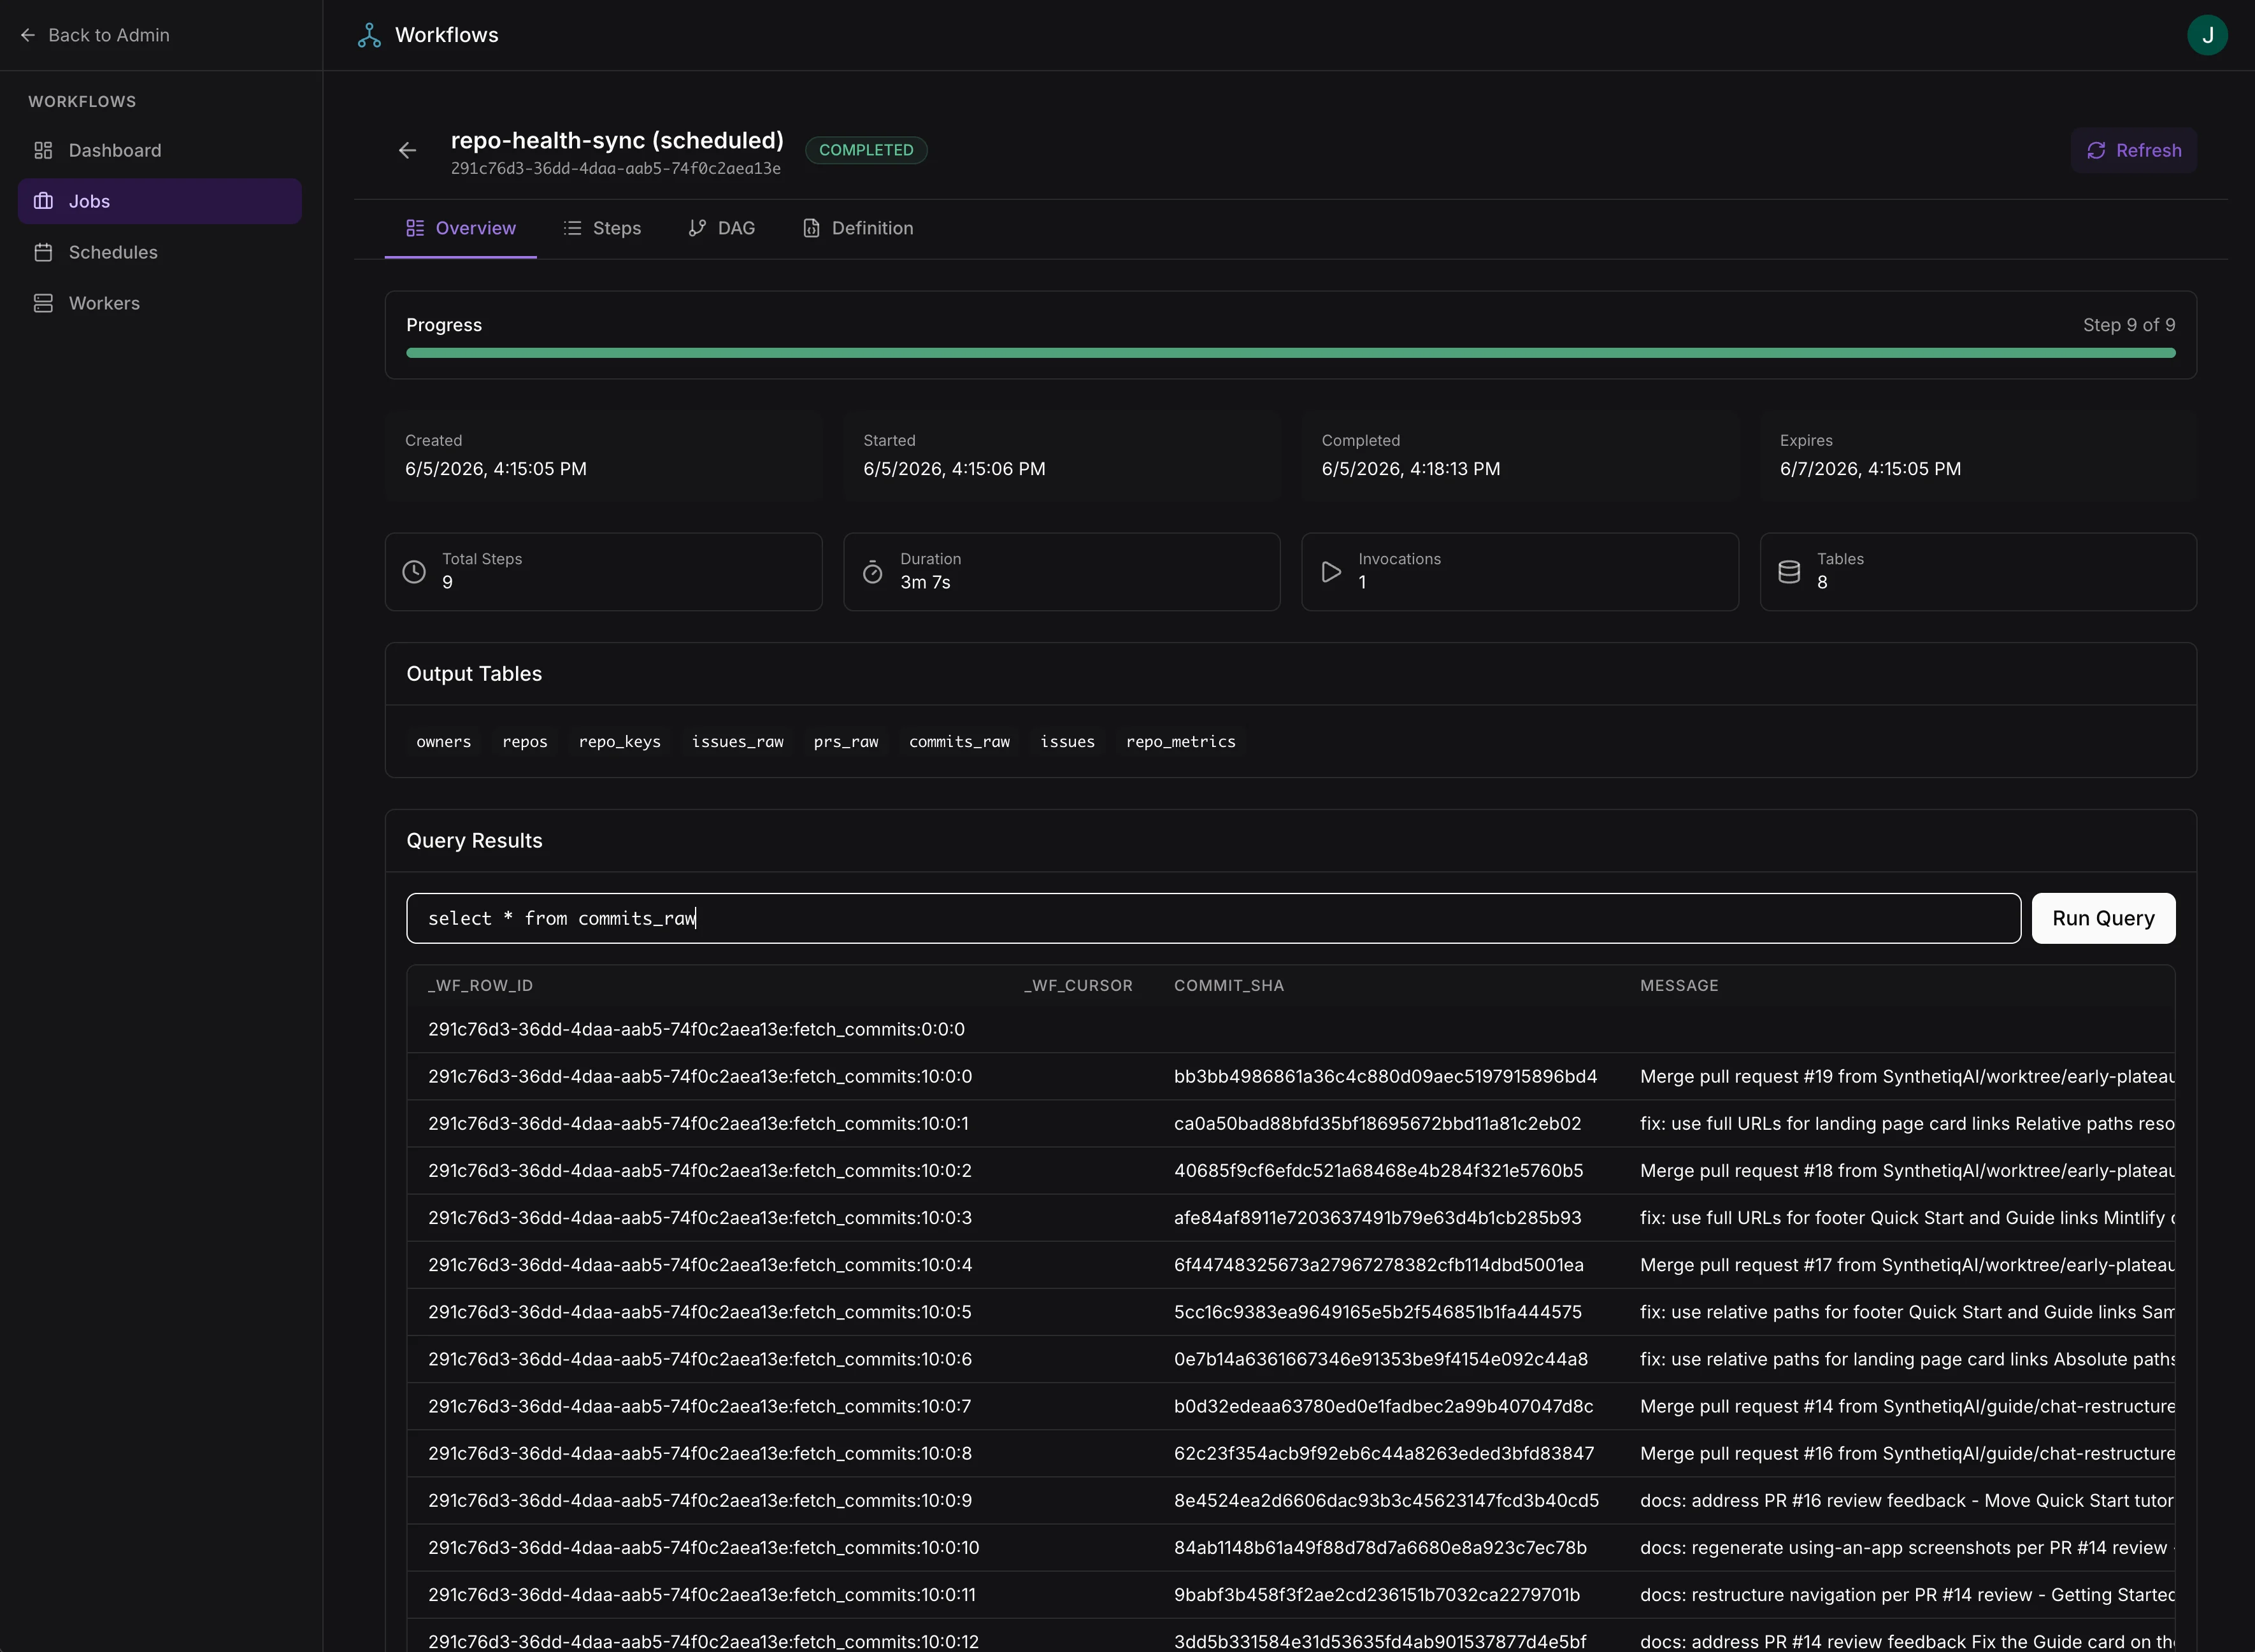The height and width of the screenshot is (1652, 2255).
Task: Click the DAG branch icon
Action: coord(697,228)
